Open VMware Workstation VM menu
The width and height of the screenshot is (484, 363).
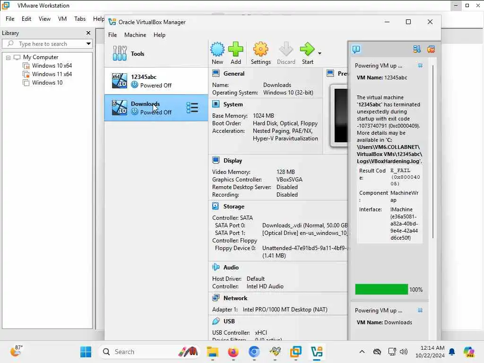pyautogui.click(x=62, y=19)
